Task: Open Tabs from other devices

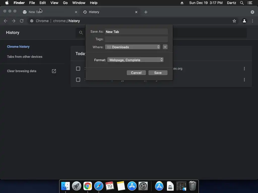Action: 25,57
